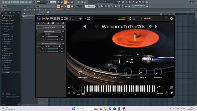Open Pattern 1 selector dropdown
The image size is (197, 111).
click(x=90, y=6)
